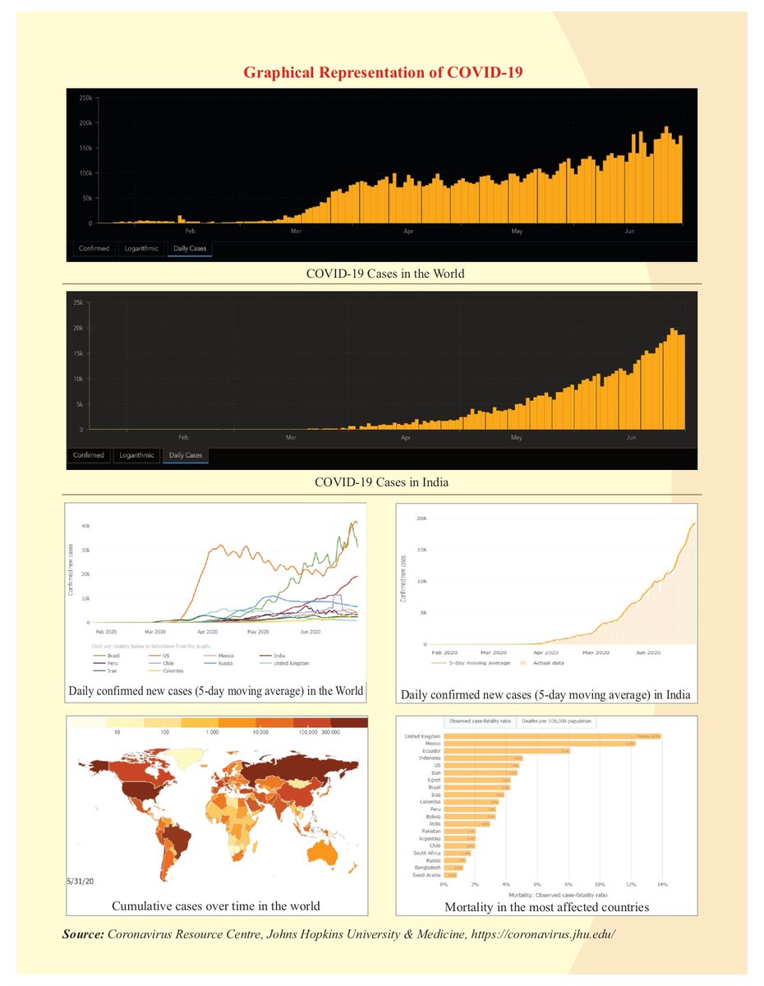Switch to Observed case-fatality ratio tab
This screenshot has height=986, width=764.
coord(480,721)
